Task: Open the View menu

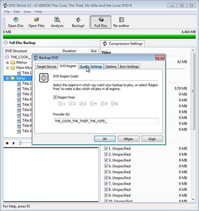Action: pos(27,12)
